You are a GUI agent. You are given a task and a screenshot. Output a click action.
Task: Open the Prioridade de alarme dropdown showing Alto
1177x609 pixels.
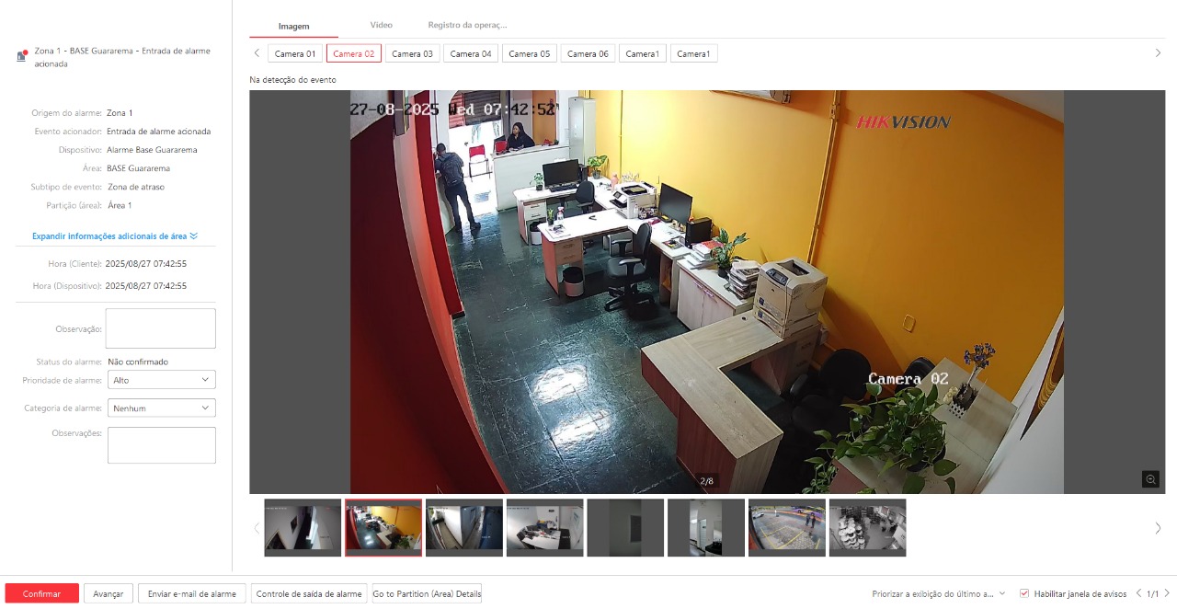pyautogui.click(x=162, y=379)
